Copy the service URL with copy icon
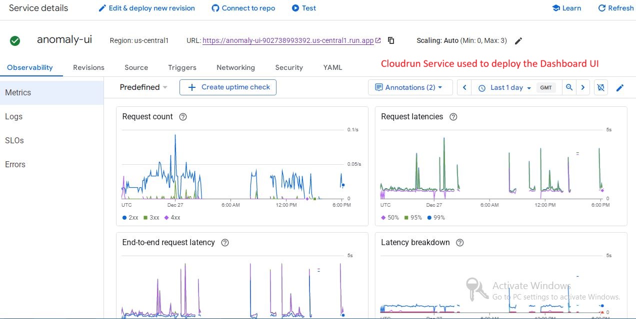This screenshot has width=636, height=319. coord(391,41)
